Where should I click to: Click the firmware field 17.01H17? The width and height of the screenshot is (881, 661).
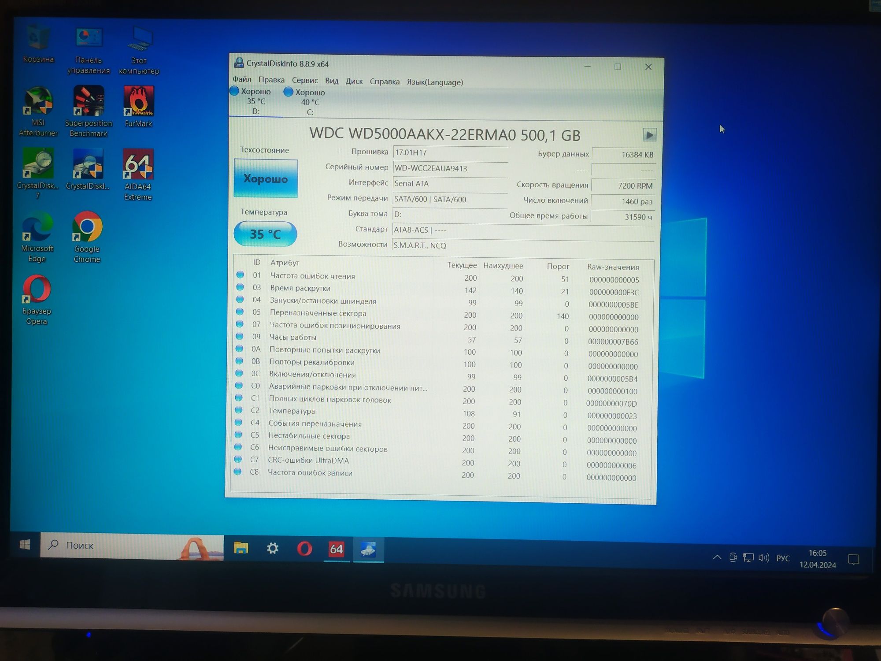click(x=450, y=152)
